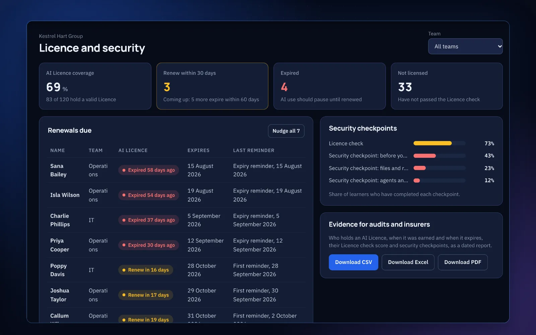Click Expiry reminder, 12 September 2026 cell
The width and height of the screenshot is (536, 335).
pyautogui.click(x=258, y=245)
